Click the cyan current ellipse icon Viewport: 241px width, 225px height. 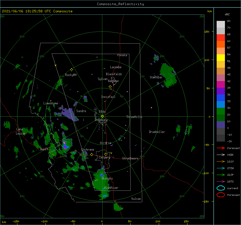[221, 188]
